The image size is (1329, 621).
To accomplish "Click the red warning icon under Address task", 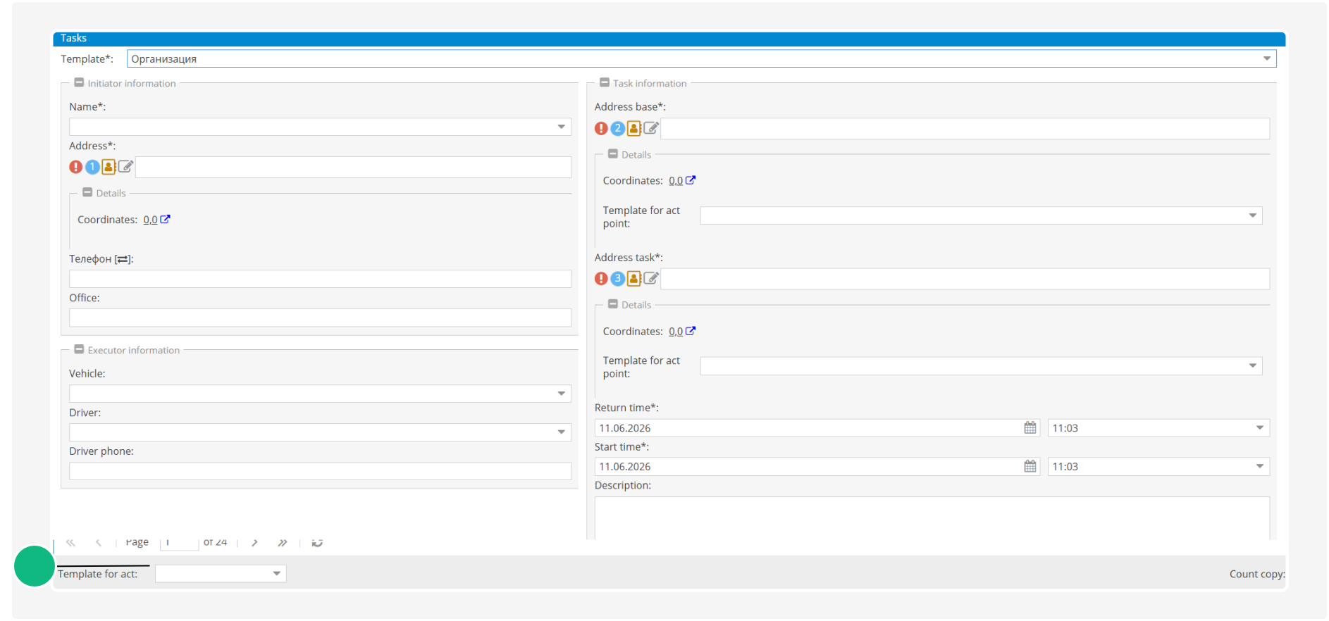I will (601, 279).
